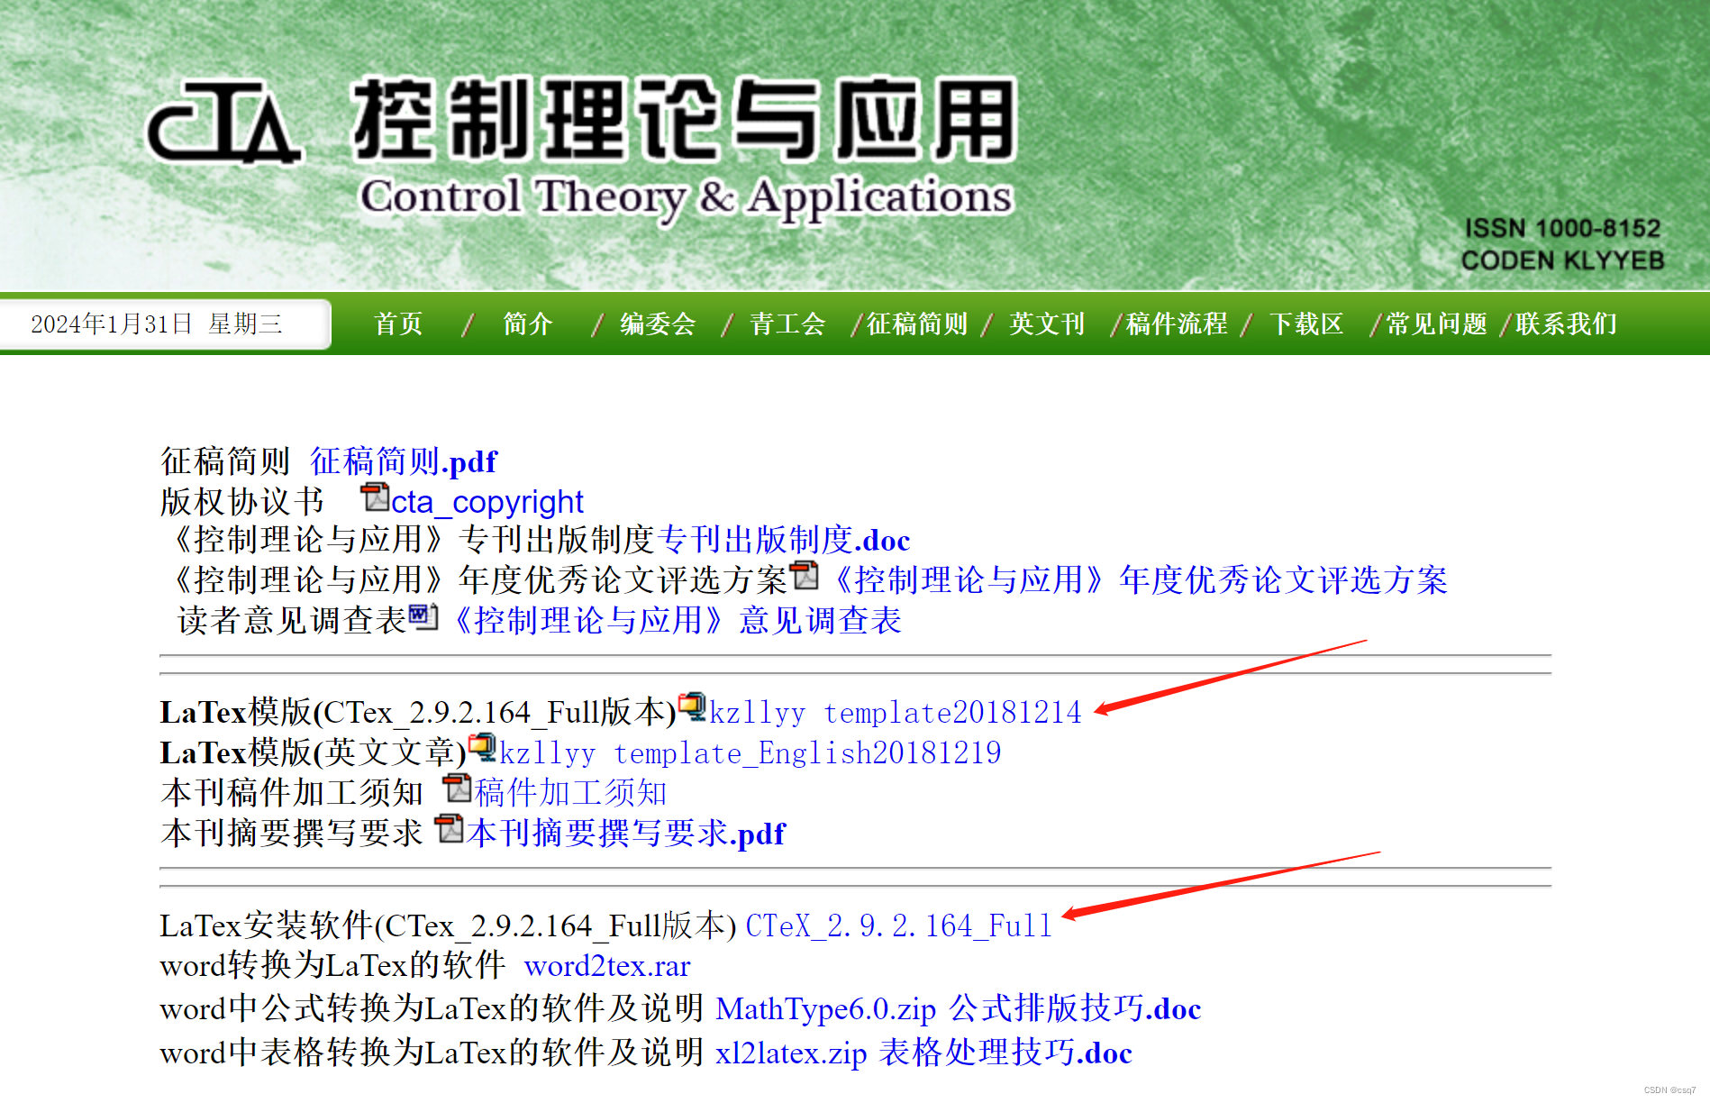
Task: Open the PDF icon beside cta_copyright
Action: [x=376, y=498]
